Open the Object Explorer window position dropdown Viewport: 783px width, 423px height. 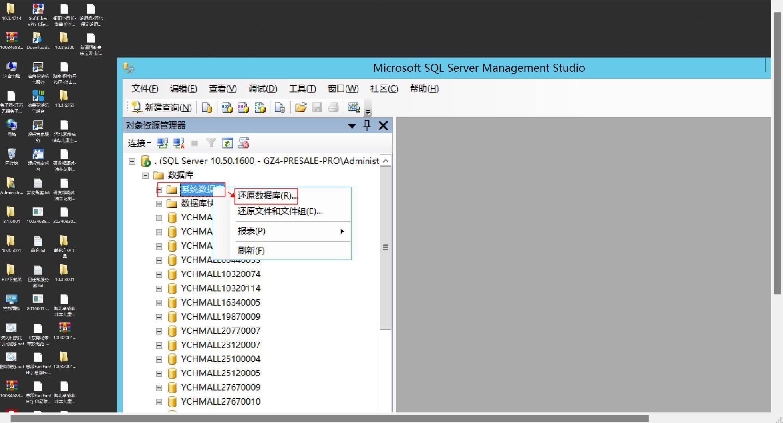352,126
